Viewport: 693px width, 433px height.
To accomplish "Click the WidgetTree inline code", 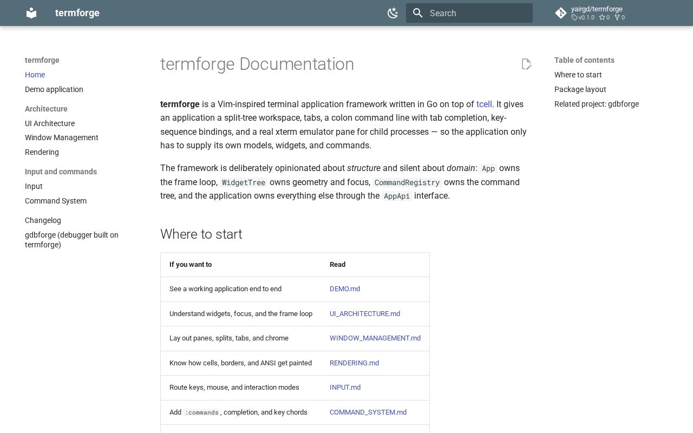I will [244, 182].
